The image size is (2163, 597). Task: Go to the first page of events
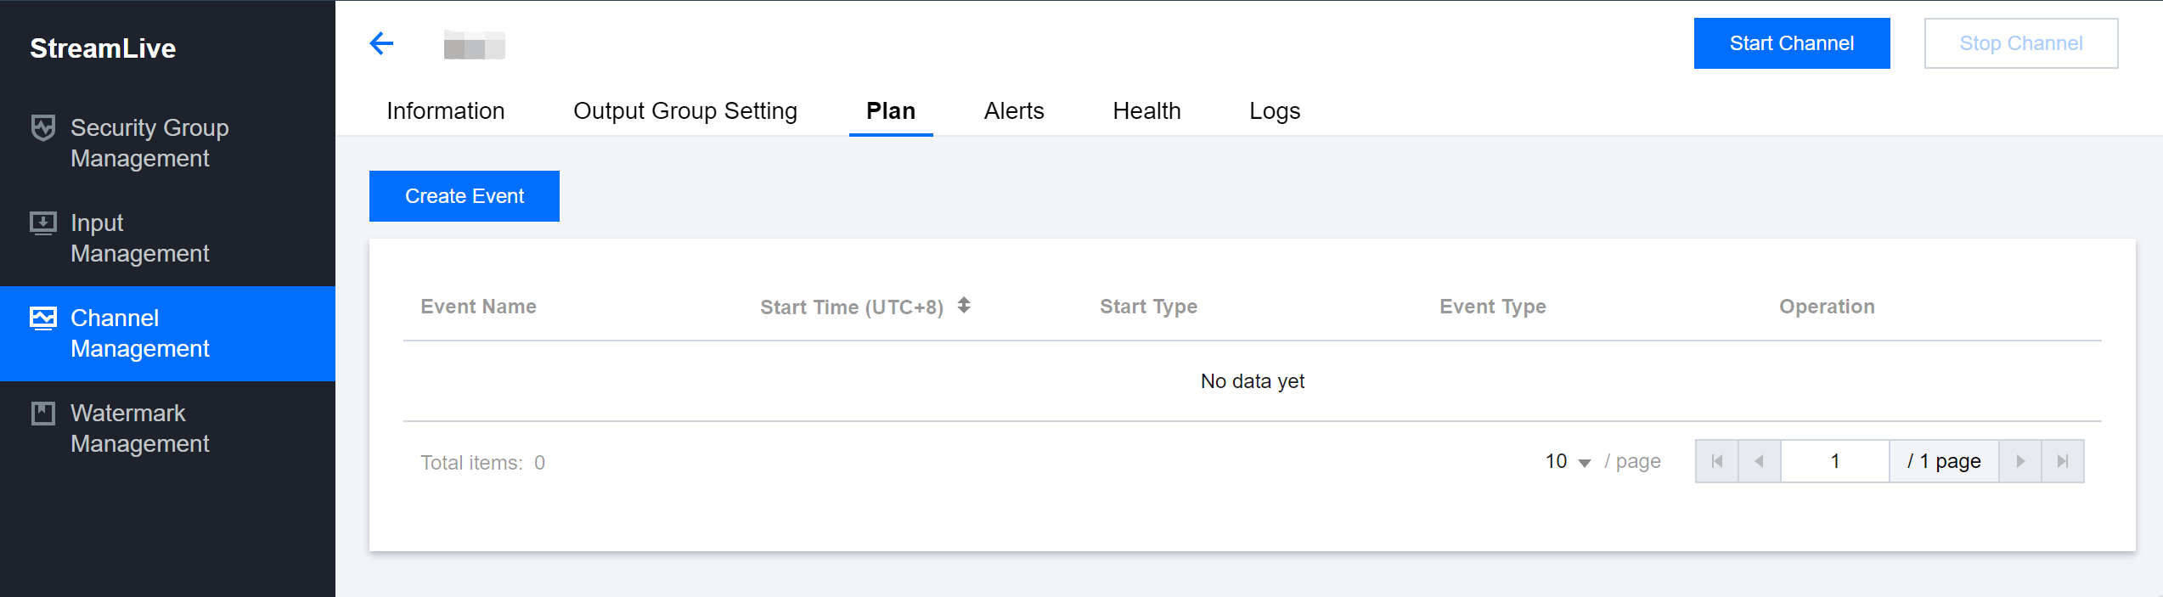tap(1717, 461)
